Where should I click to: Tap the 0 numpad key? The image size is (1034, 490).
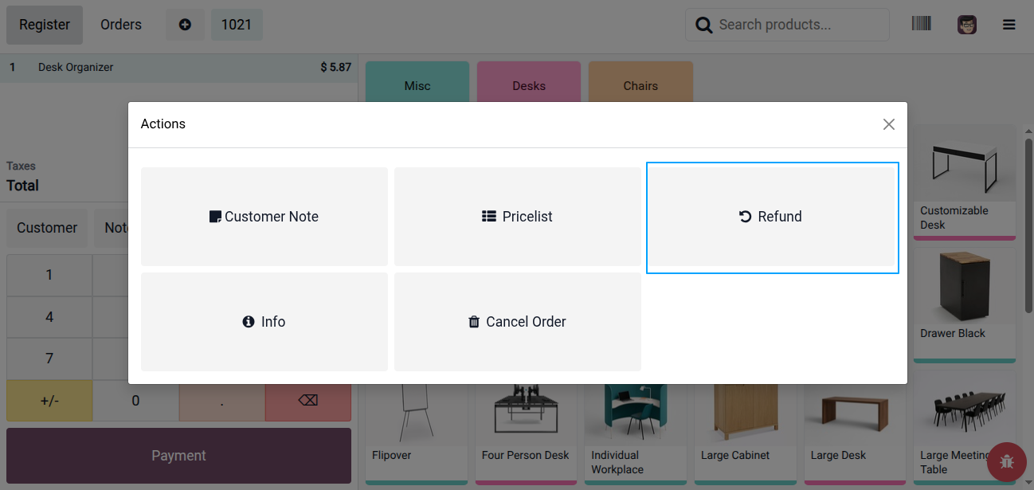[135, 401]
